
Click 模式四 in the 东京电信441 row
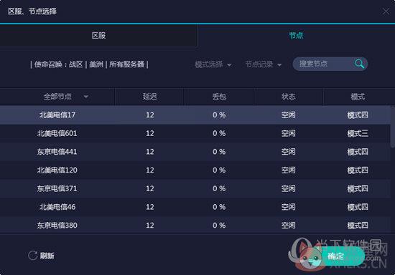358,152
